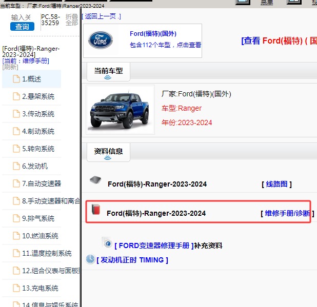The width and height of the screenshot is (317, 307).
Task: Click the 输入关 keyword input field
Action: point(21,17)
